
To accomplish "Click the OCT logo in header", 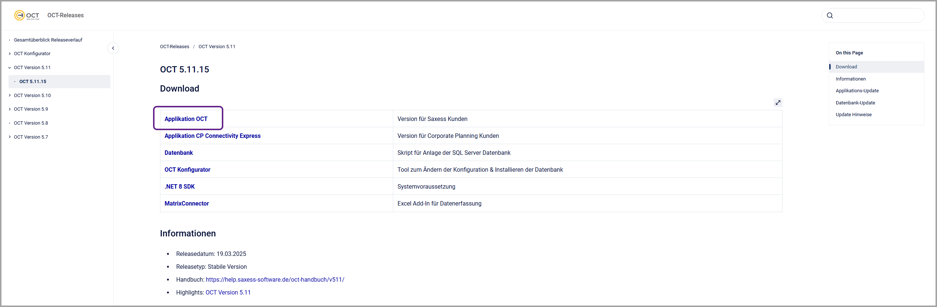I will coord(26,15).
